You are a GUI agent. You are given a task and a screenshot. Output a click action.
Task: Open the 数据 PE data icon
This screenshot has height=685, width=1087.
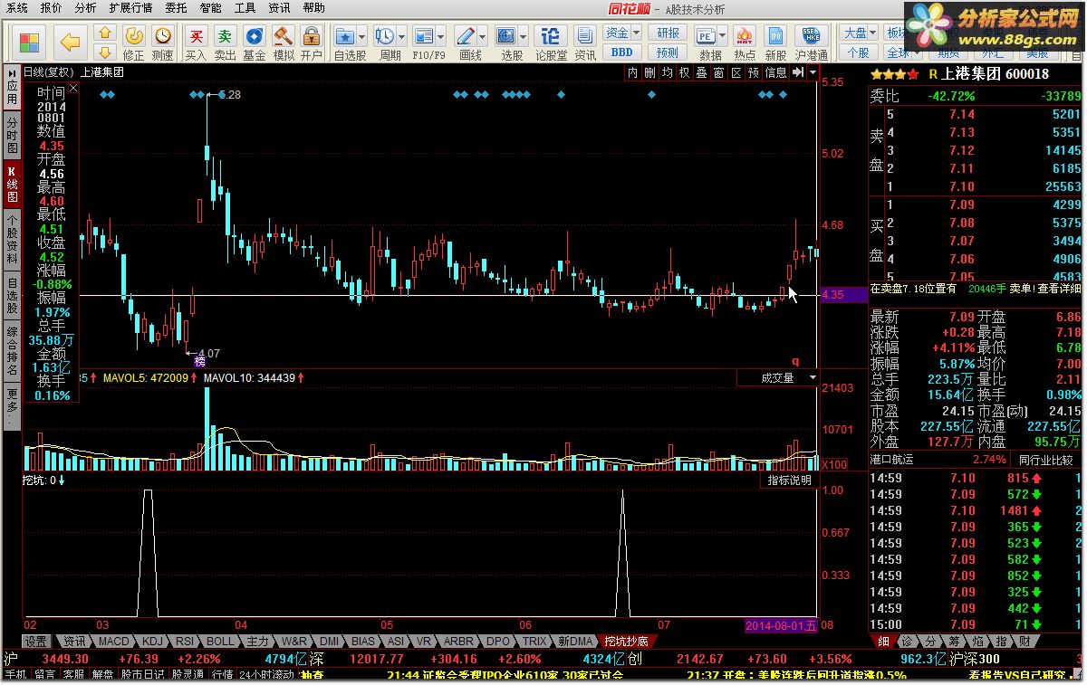click(x=707, y=36)
